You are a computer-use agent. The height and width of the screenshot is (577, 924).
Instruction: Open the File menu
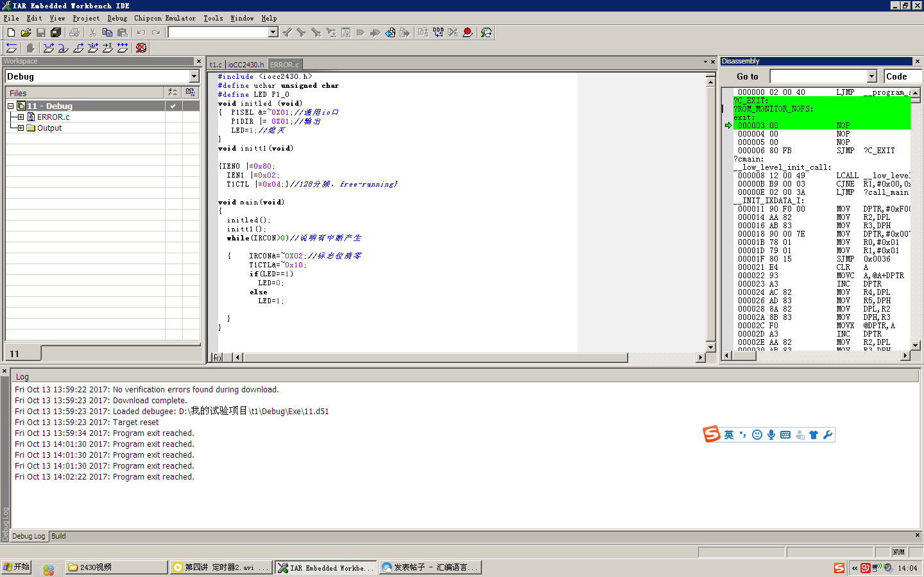(x=11, y=18)
